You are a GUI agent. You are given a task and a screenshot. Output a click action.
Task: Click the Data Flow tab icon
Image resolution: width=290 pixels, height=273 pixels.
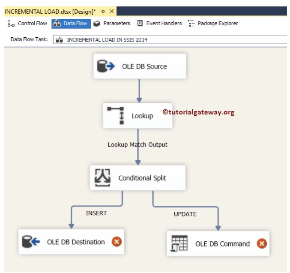(57, 24)
